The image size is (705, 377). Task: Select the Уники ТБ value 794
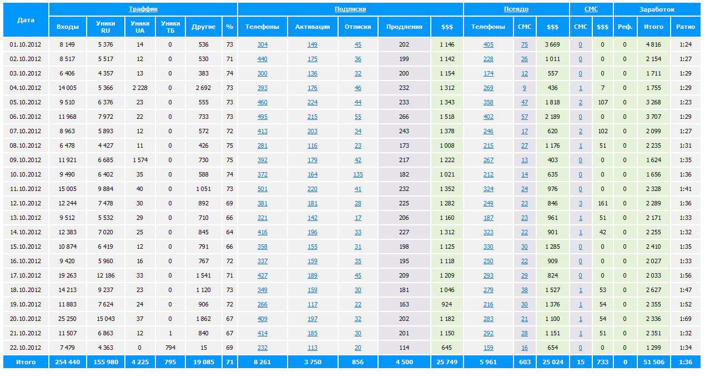click(x=170, y=348)
